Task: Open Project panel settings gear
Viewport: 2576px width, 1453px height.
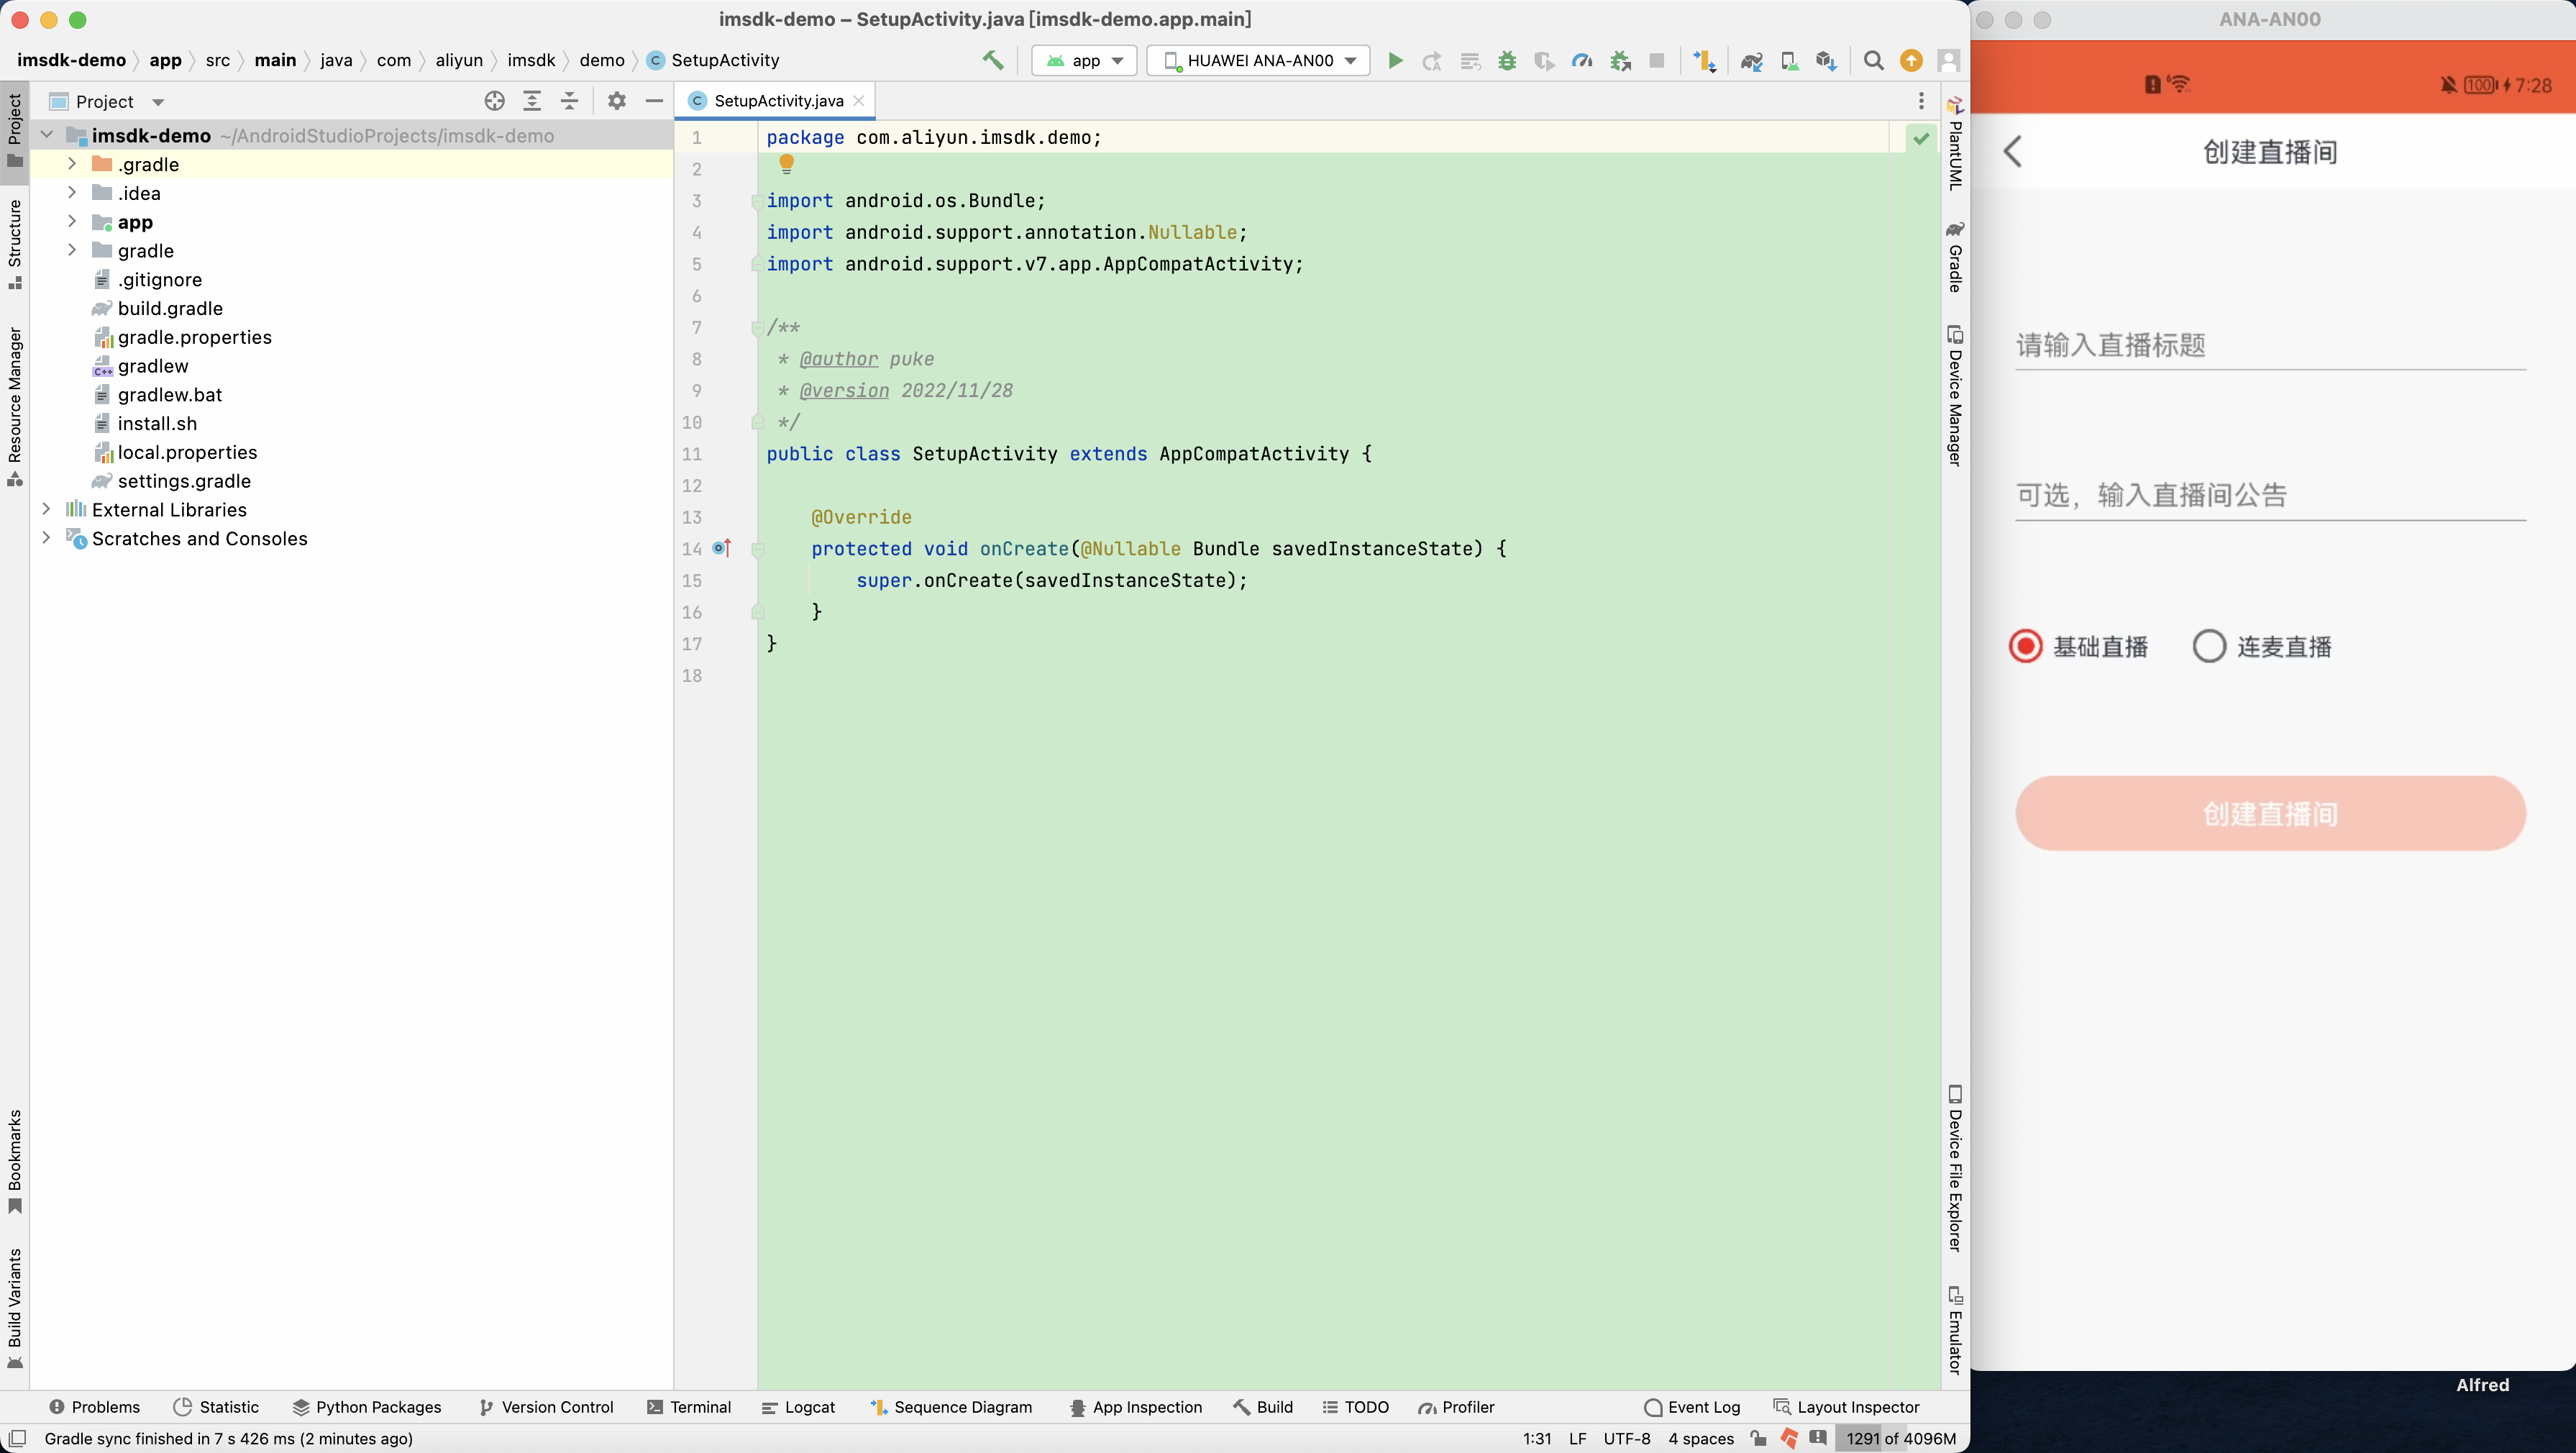Action: coord(616,101)
